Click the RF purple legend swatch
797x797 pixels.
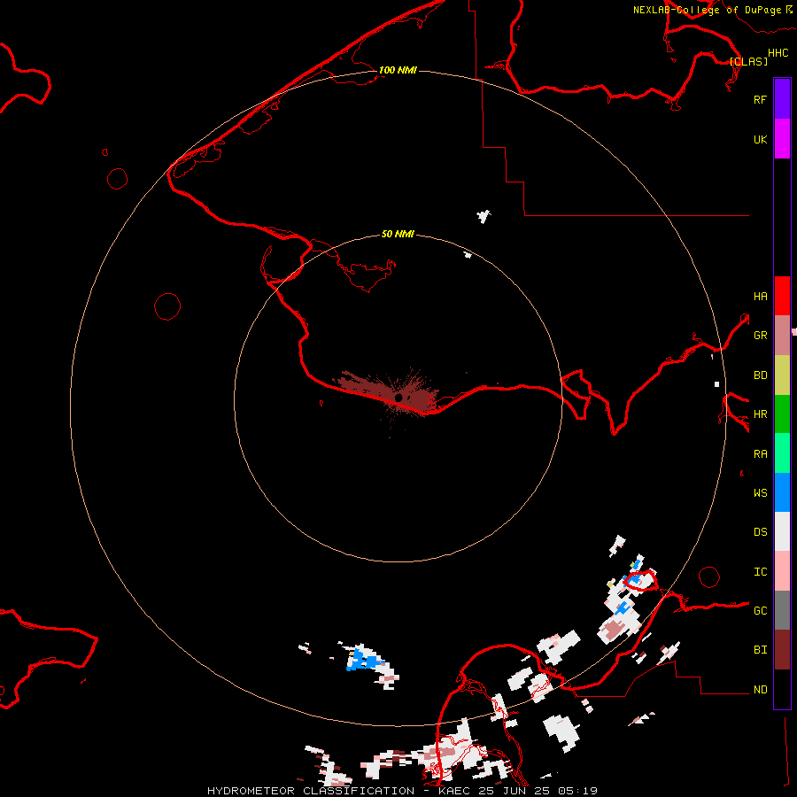[782, 99]
